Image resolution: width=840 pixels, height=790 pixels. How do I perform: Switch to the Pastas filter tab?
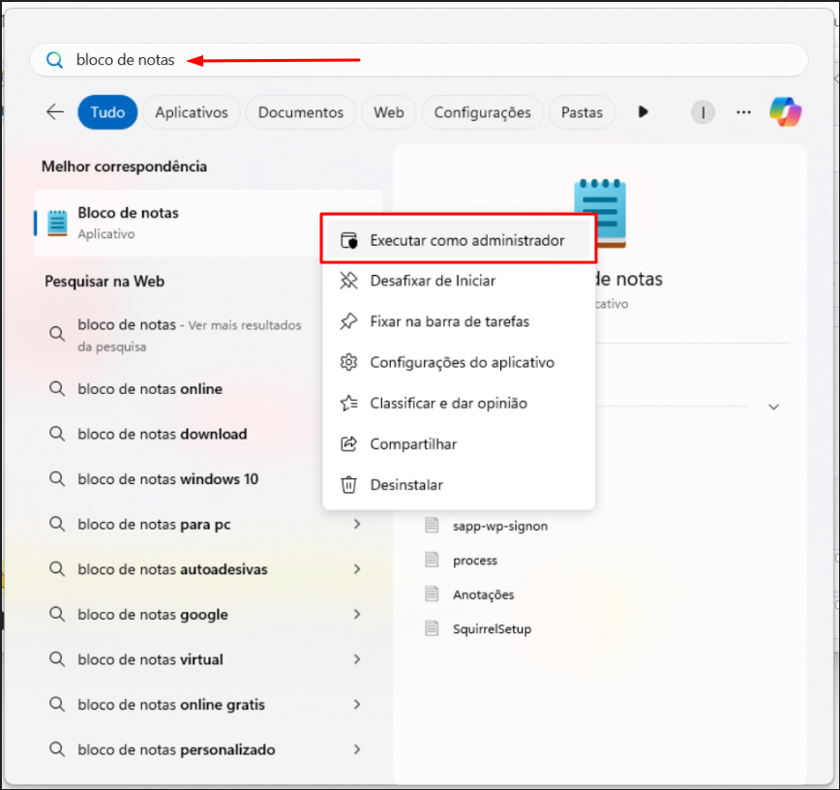point(582,112)
